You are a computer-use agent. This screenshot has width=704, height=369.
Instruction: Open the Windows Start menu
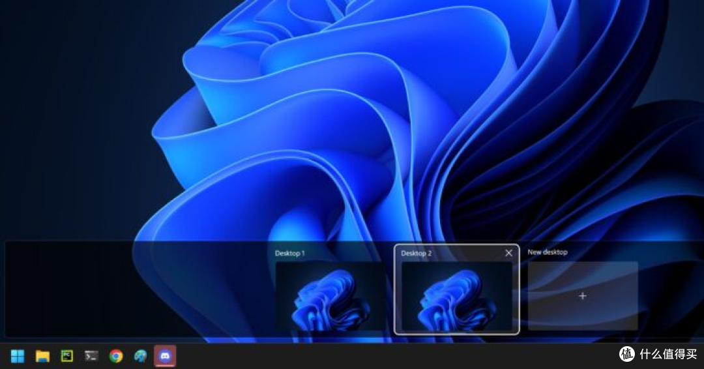coord(18,357)
